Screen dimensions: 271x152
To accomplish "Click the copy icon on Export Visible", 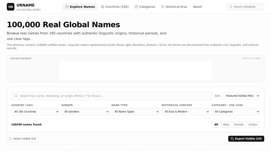I will coord(232,139).
